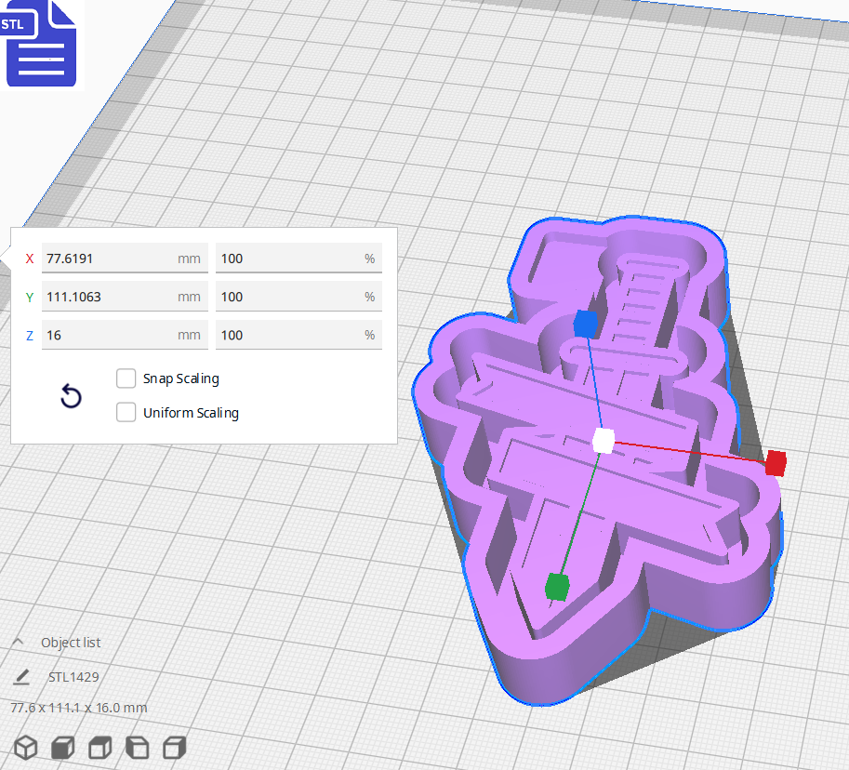
Task: Select the 3D perspective view icon
Action: 25,747
